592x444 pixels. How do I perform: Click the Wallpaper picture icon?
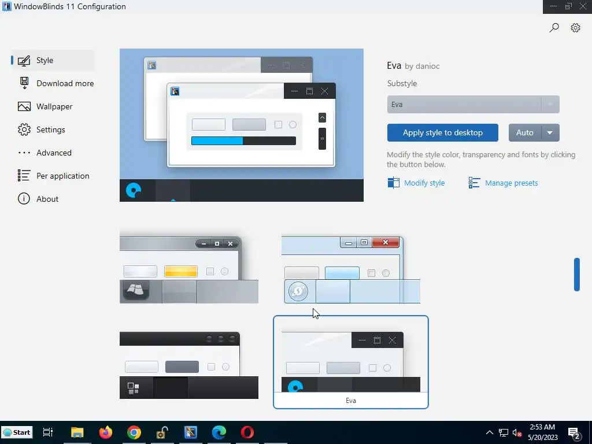pos(24,106)
